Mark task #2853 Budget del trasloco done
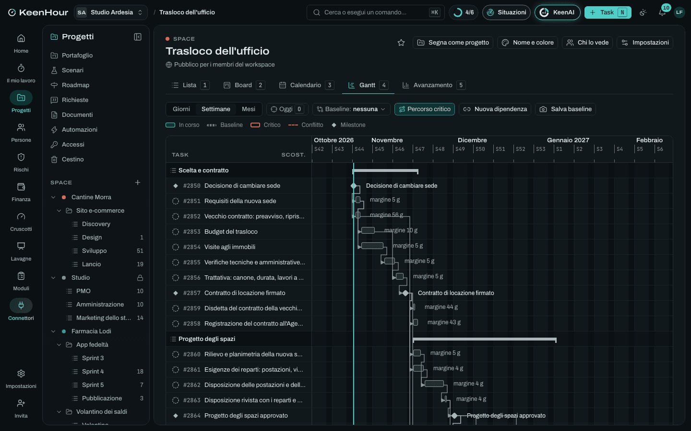This screenshot has width=691, height=431. 176,232
